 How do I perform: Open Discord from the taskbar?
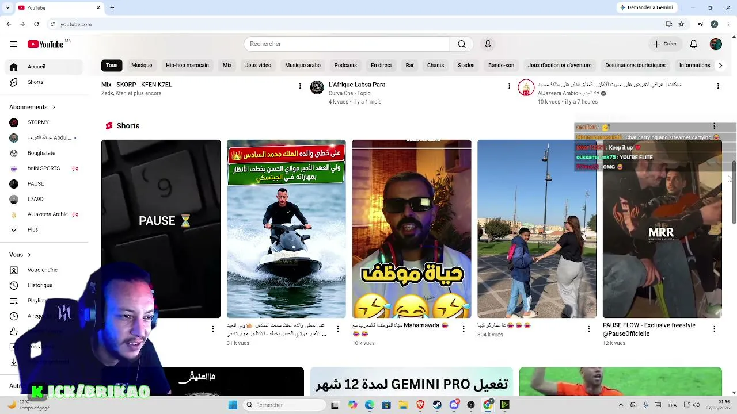(454, 405)
